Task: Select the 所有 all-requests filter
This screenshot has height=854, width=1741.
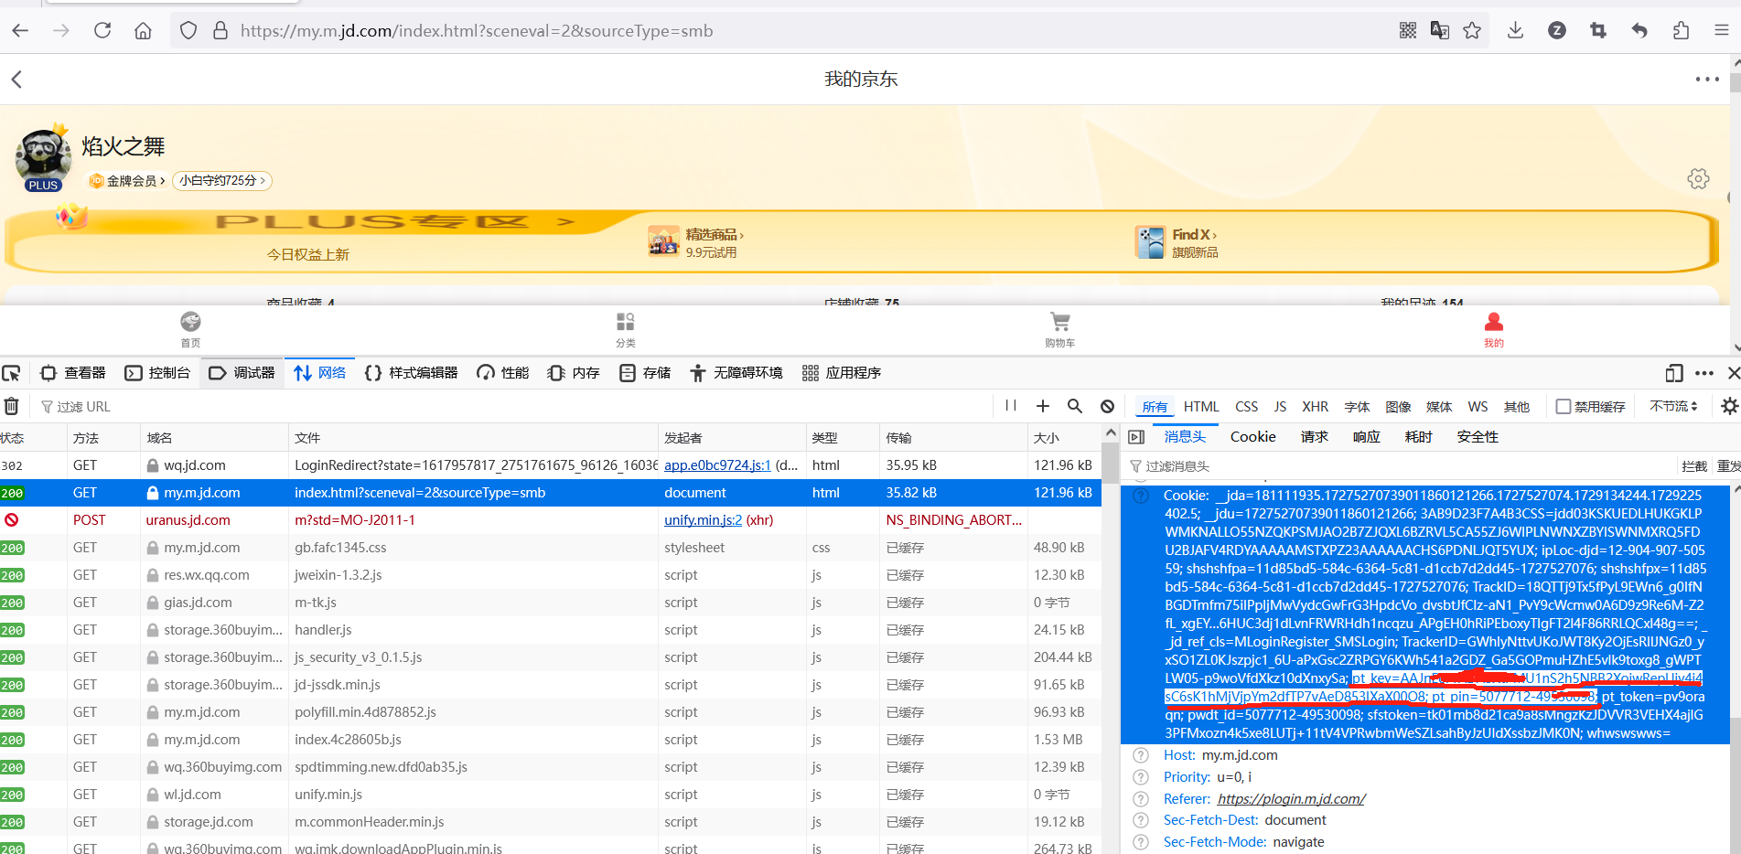Action: [x=1155, y=407]
